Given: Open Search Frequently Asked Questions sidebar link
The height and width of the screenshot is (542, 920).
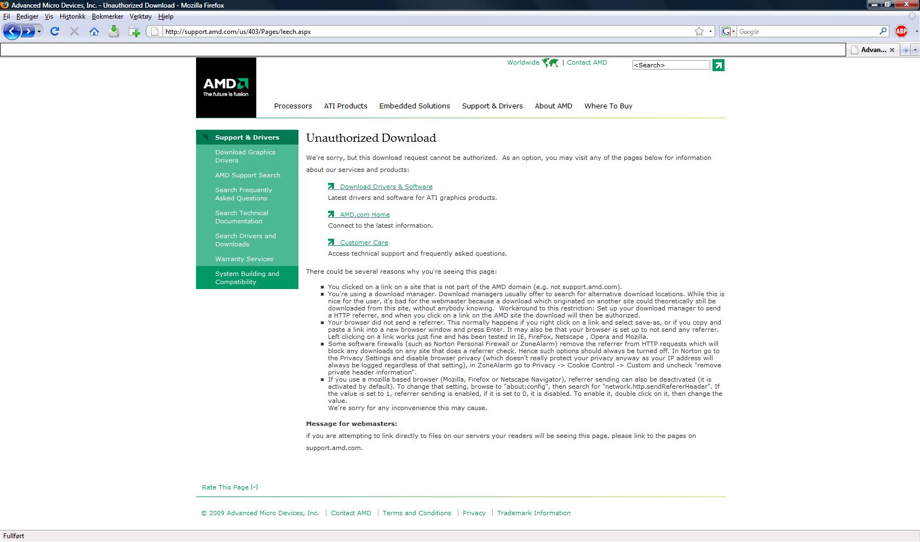Looking at the screenshot, I should pyautogui.click(x=244, y=194).
